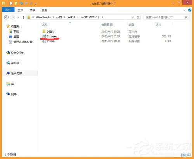Go forward using the forward arrow
Viewport: 194px width, 159px height.
click(13, 17)
